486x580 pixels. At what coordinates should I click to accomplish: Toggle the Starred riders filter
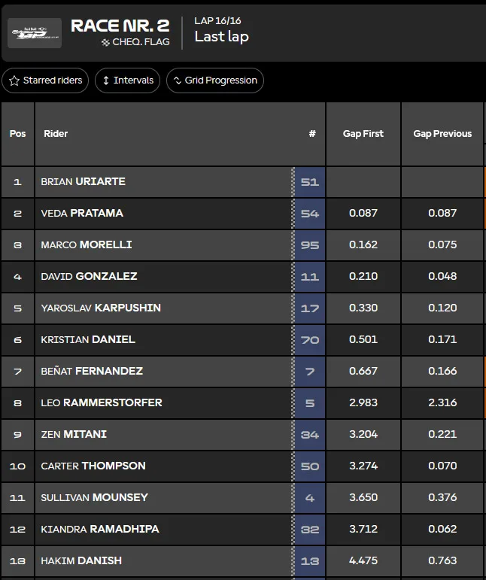(x=45, y=80)
